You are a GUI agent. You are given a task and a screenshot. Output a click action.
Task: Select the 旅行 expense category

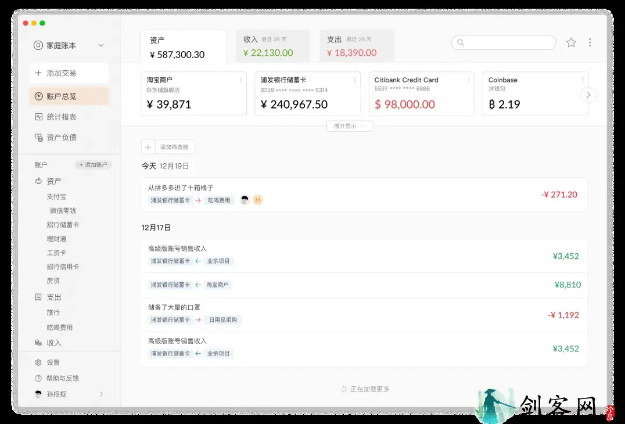point(53,312)
